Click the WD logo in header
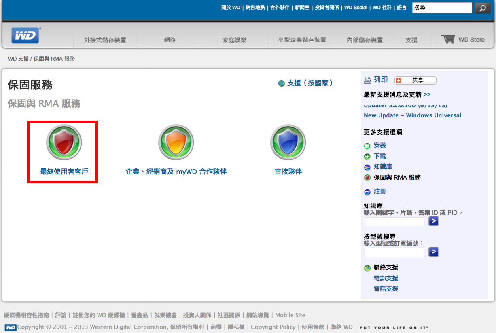Screen dimensions: 496x333 tap(25, 35)
